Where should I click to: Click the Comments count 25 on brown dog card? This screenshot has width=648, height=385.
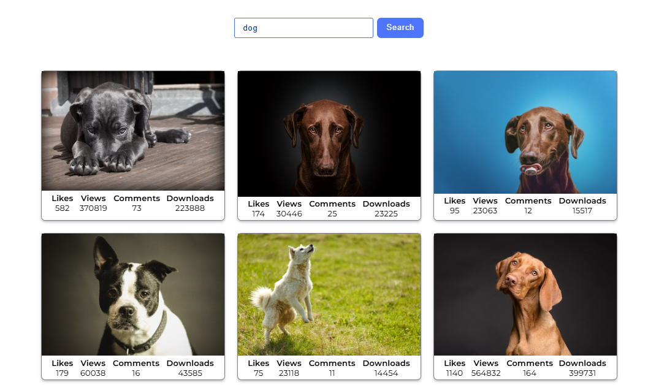(x=332, y=213)
